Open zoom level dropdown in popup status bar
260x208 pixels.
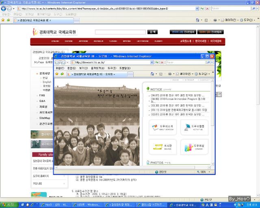coord(209,172)
